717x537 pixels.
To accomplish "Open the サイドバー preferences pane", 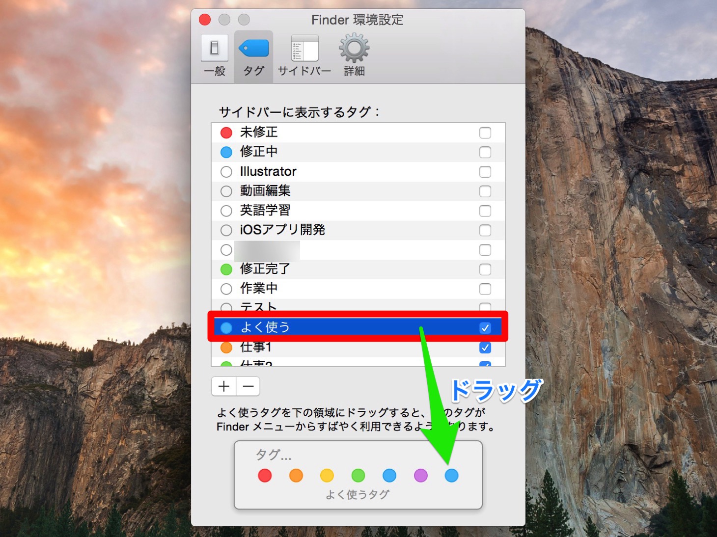I will point(304,55).
